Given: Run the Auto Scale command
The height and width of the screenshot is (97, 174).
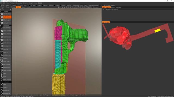Looking at the screenshot, I should coord(6,61).
